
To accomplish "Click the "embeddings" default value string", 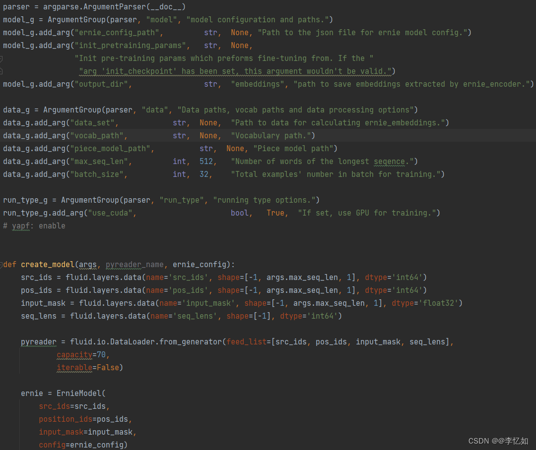I will (x=258, y=84).
